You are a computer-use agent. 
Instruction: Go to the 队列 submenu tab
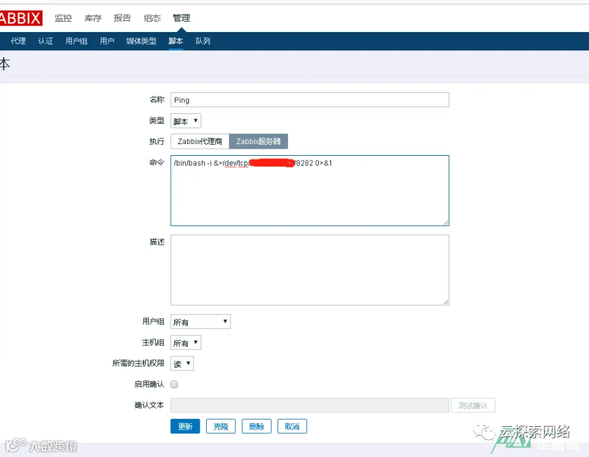pos(203,41)
